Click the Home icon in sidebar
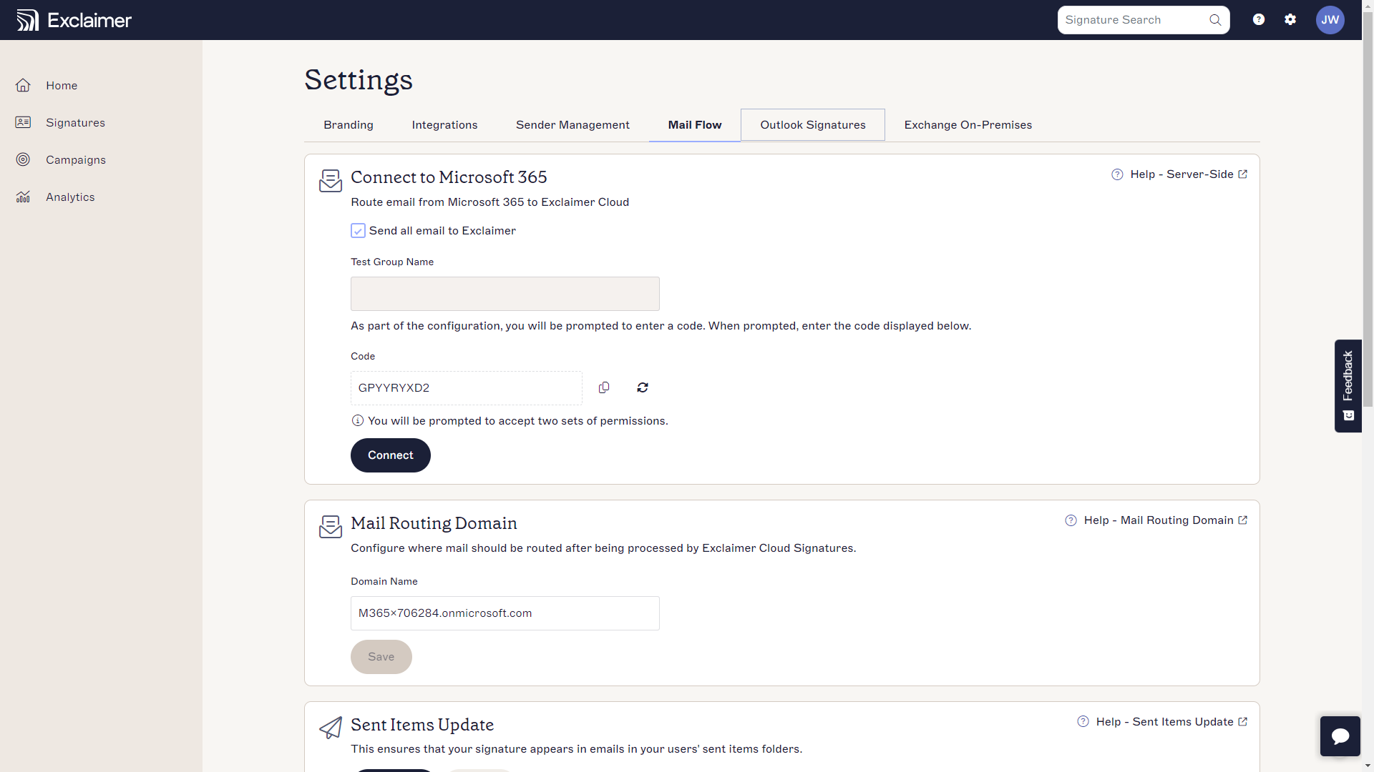This screenshot has width=1374, height=772. coord(24,85)
